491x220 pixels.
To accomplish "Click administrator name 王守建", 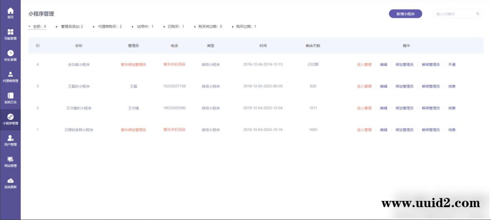I will pos(133,108).
